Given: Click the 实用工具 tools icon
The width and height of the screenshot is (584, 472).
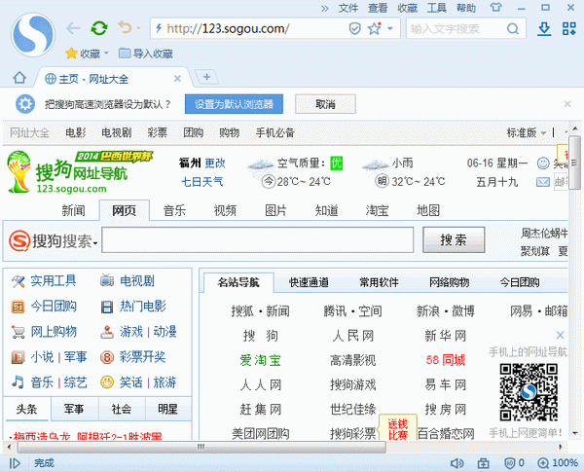Looking at the screenshot, I should 18,281.
